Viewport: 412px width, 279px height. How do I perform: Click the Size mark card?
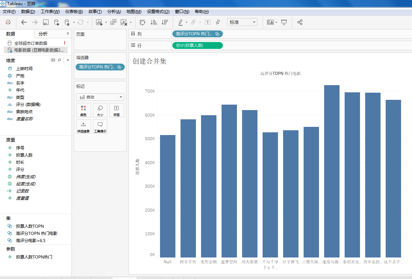tap(100, 110)
